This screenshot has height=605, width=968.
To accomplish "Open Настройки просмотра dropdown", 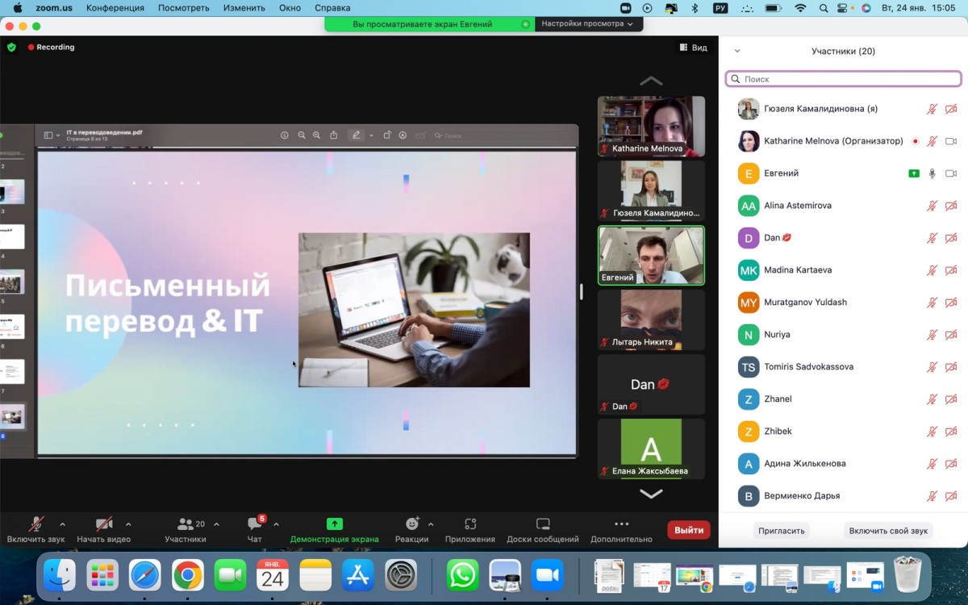I will (x=586, y=24).
